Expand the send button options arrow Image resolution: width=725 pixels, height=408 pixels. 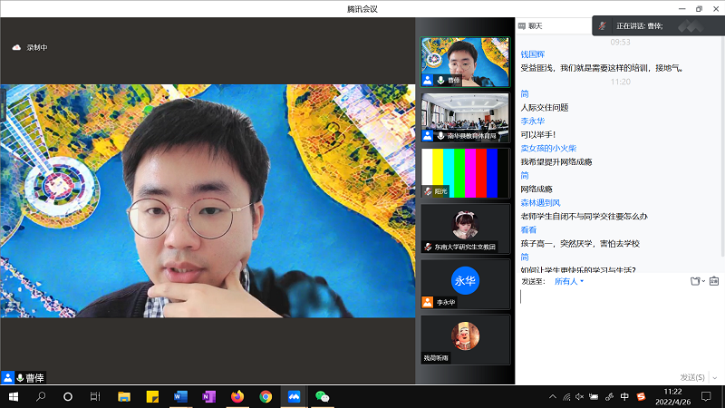coord(713,376)
